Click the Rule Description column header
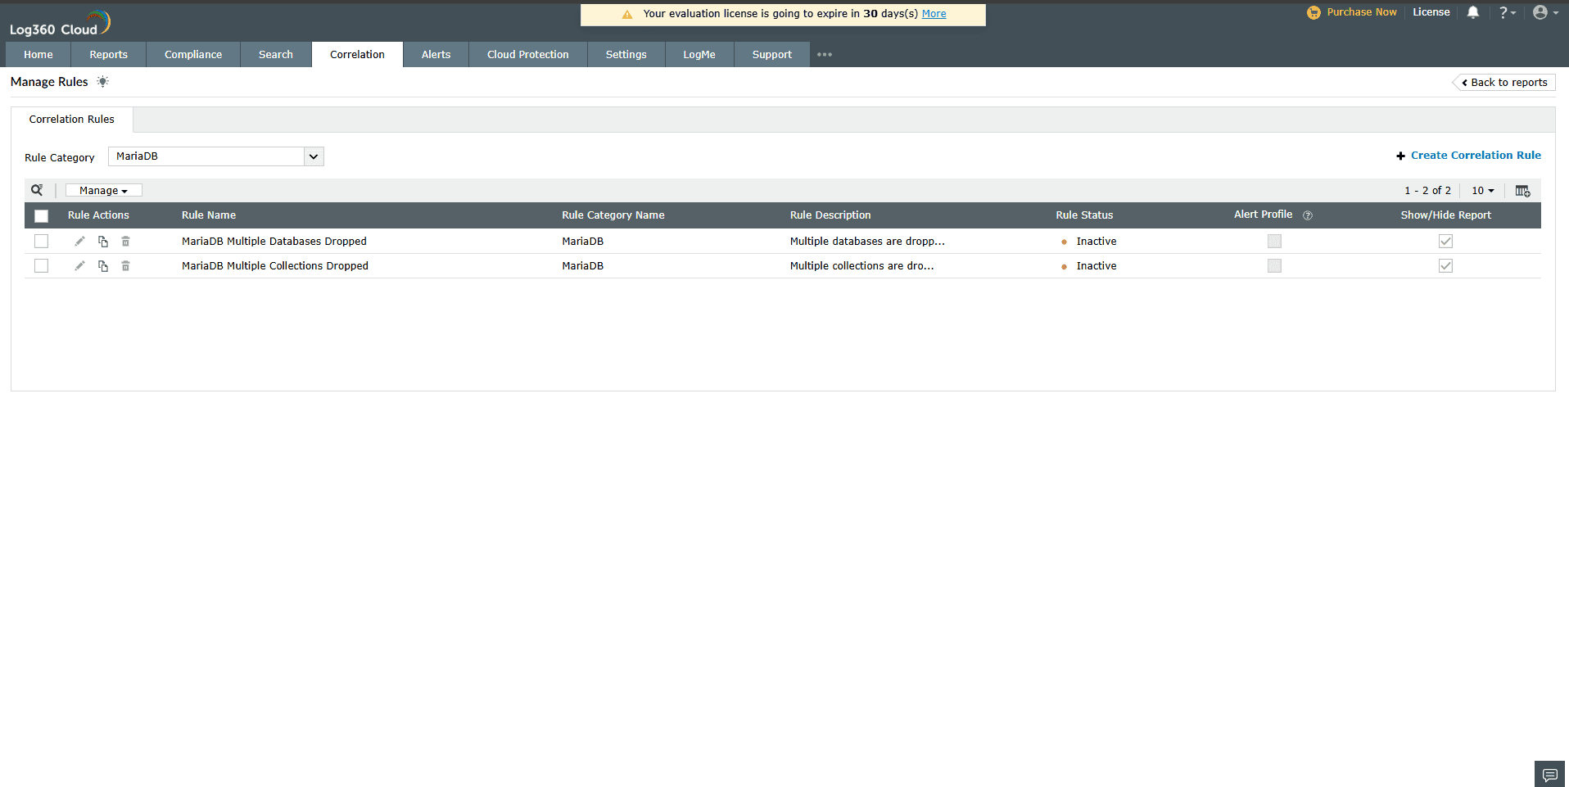Viewport: 1569px width, 787px height. point(830,215)
